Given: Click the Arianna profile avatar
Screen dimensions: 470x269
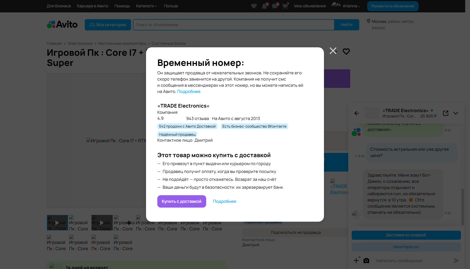Looking at the screenshot, I should [x=336, y=5].
